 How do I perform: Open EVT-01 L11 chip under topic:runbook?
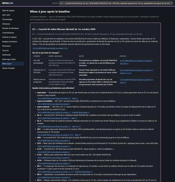tap(54, 112)
